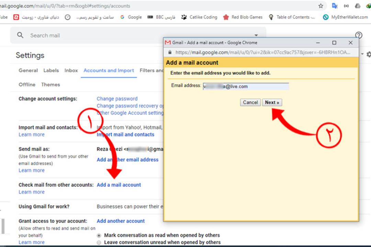The height and width of the screenshot is (247, 371).
Task: Click the Cancel button in popup
Action: point(250,102)
